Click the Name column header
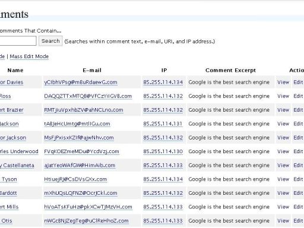The image size is (304, 228). (x=15, y=70)
